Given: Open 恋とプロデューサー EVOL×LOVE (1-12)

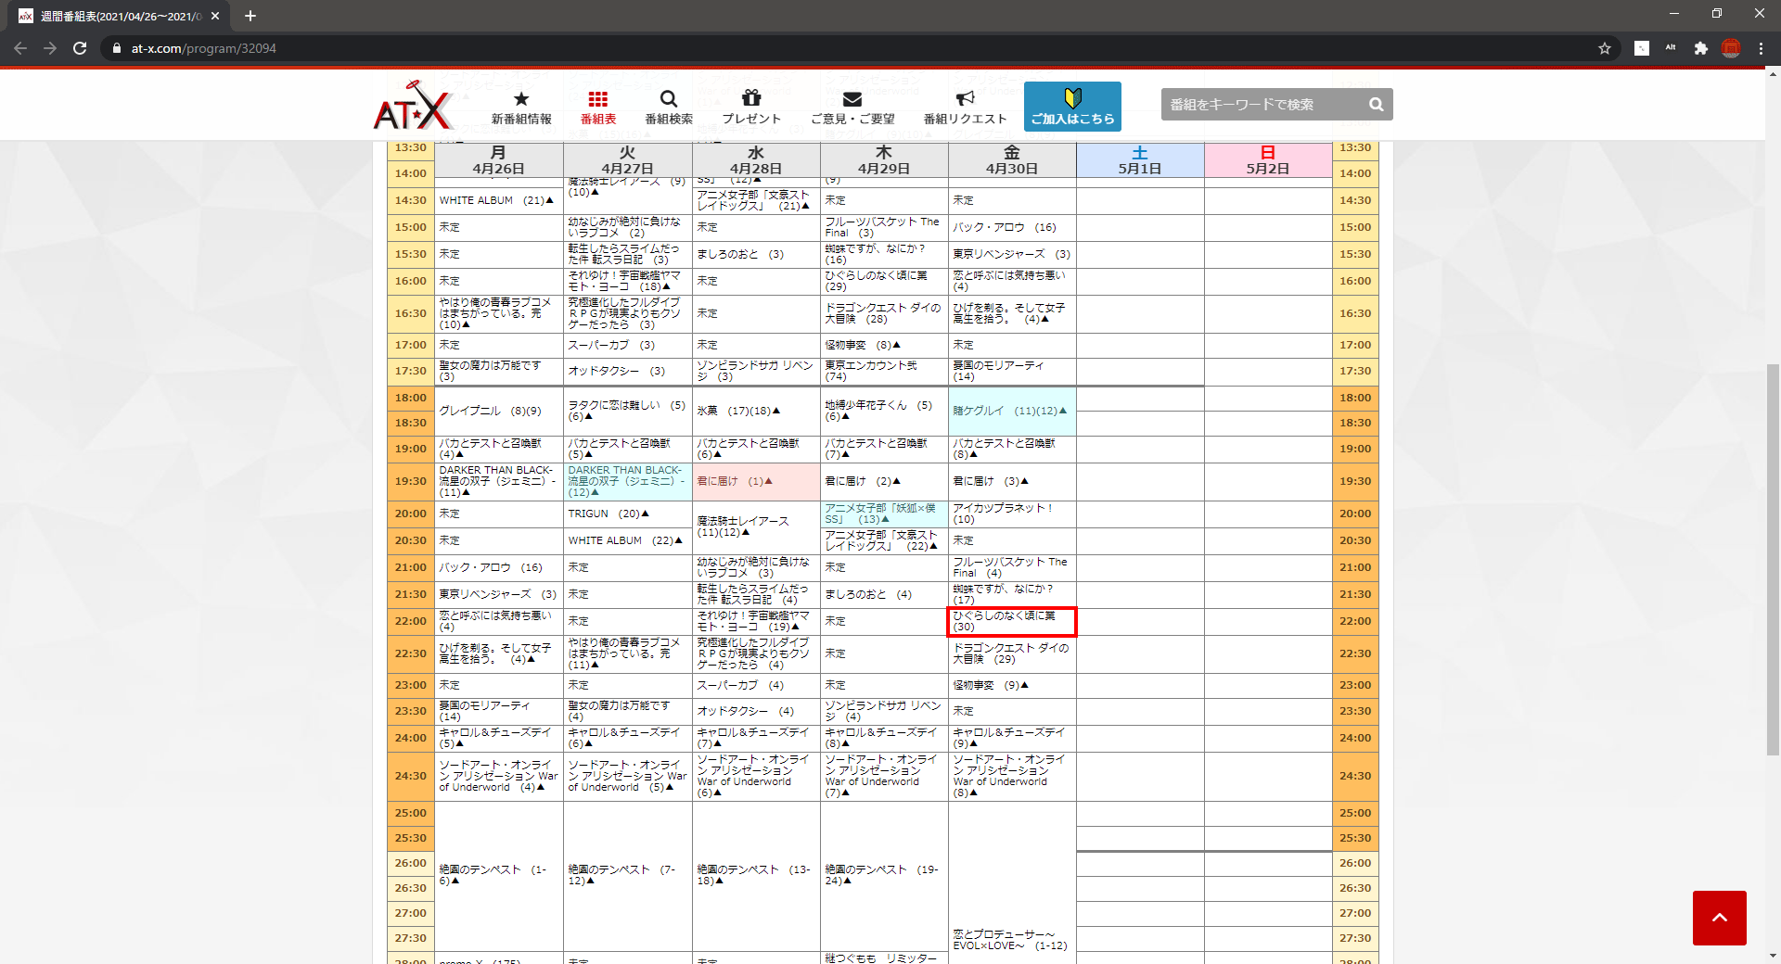Looking at the screenshot, I should 1009,939.
